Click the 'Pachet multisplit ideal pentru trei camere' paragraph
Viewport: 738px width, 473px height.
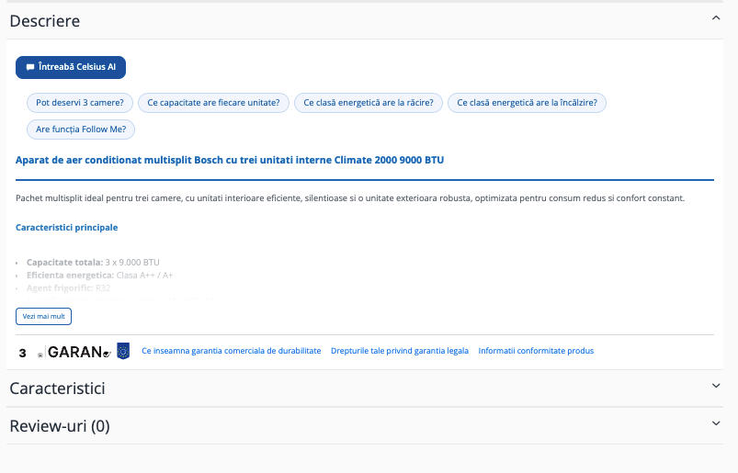tap(350, 198)
